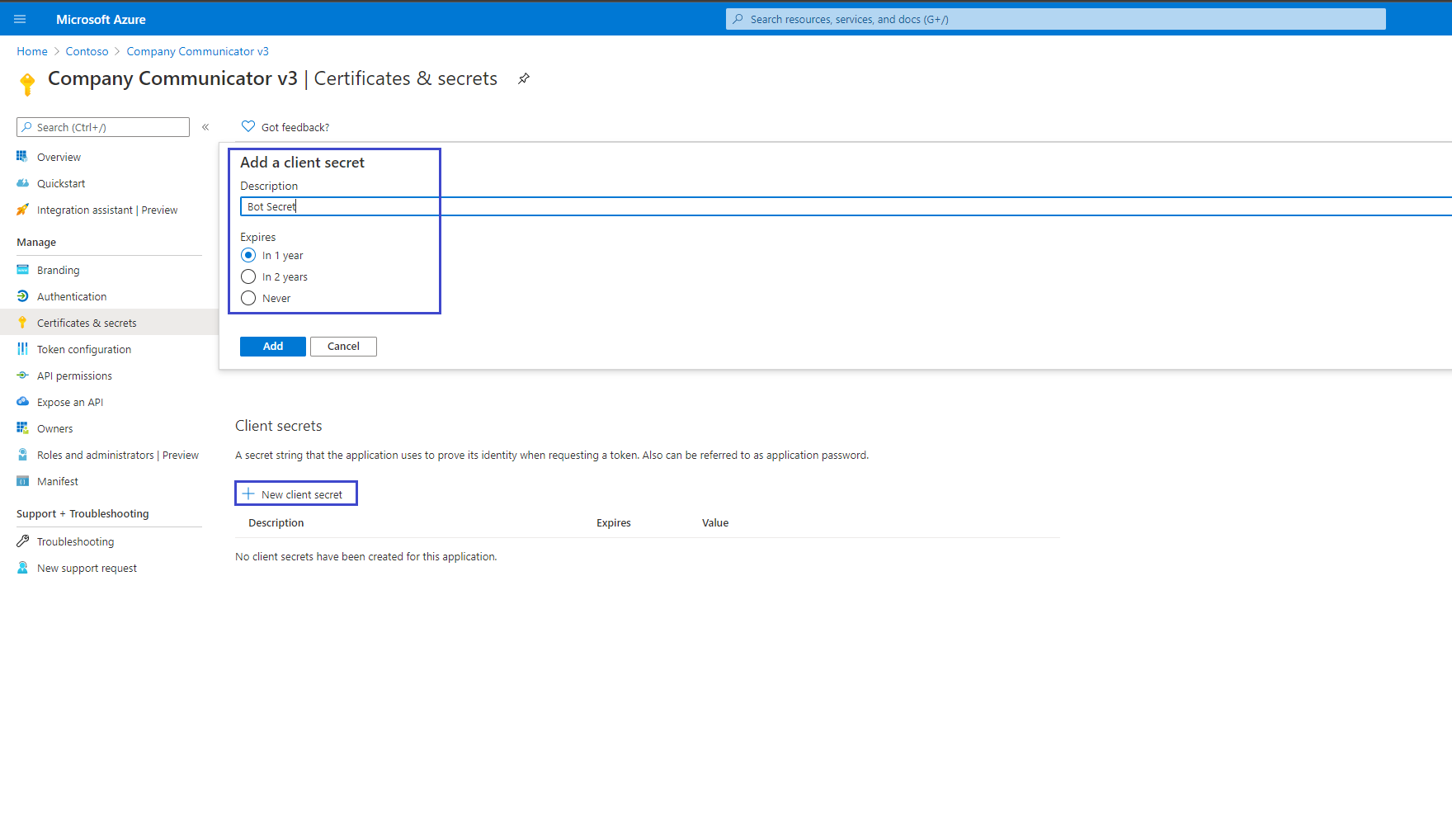Select the In 1 year expiry option

tap(248, 255)
